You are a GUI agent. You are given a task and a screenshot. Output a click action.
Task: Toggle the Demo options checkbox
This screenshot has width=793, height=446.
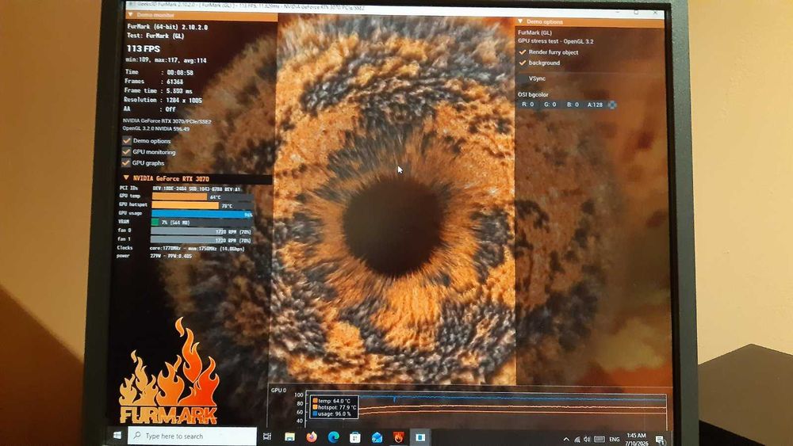click(x=126, y=141)
